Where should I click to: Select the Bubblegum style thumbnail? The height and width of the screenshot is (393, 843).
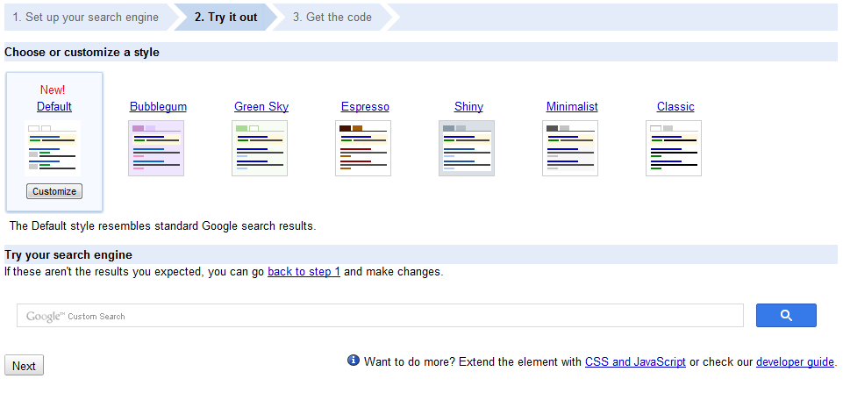coord(156,148)
